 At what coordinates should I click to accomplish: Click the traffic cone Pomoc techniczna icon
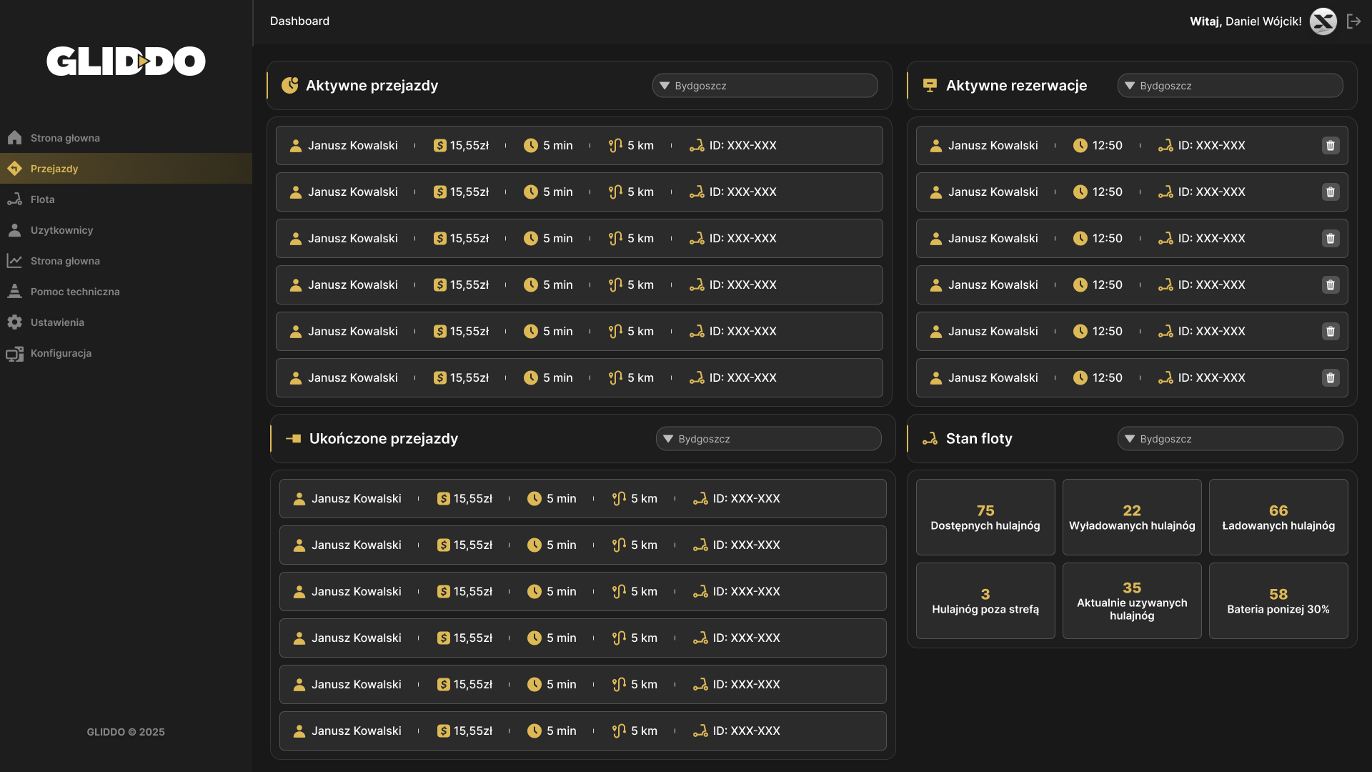coord(14,292)
